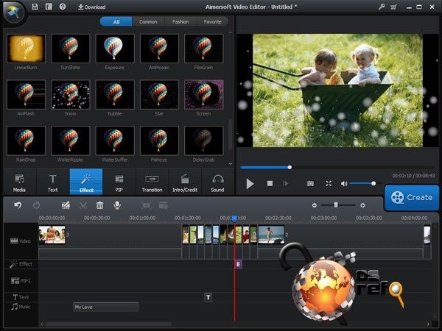
Task: Select the E effect marker on timeline
Action: coord(239,264)
